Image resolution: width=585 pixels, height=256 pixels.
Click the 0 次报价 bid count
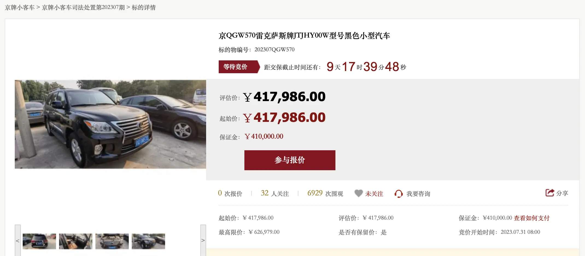[x=230, y=193]
